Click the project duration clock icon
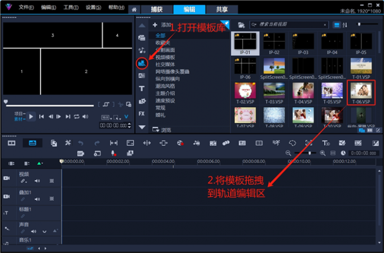 coord(343,153)
